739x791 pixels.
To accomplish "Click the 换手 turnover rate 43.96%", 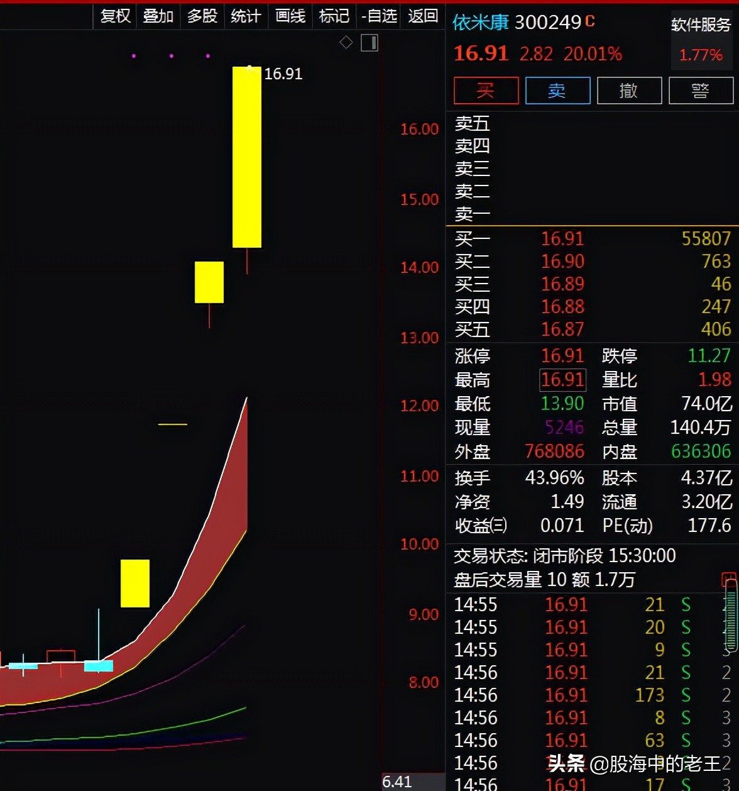I will point(554,478).
